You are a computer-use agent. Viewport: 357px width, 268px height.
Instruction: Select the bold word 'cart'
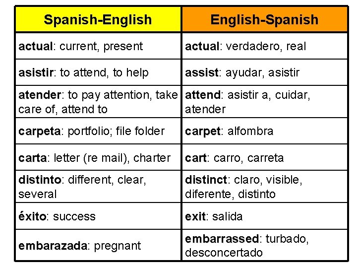(196, 158)
